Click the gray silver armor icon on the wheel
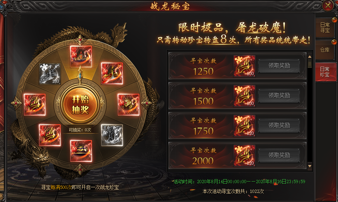 click(x=112, y=135)
